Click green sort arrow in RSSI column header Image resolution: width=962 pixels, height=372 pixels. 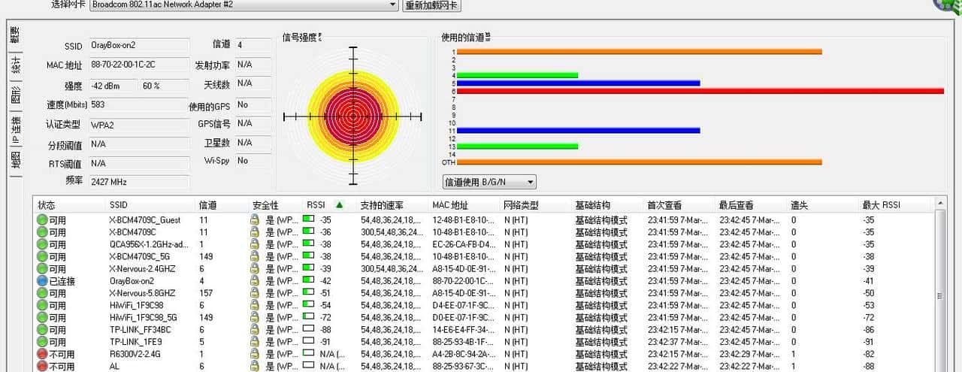point(339,204)
